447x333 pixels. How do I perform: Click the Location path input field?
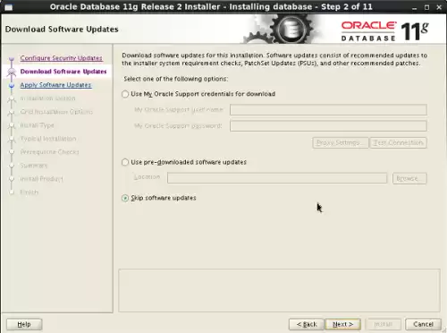pos(277,178)
